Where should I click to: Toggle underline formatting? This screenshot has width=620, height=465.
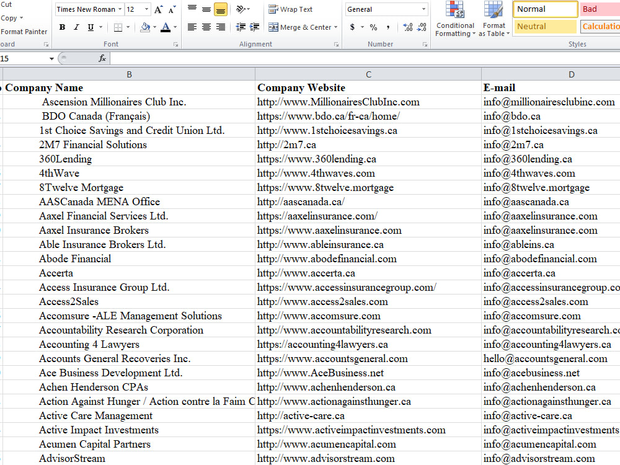(x=91, y=27)
